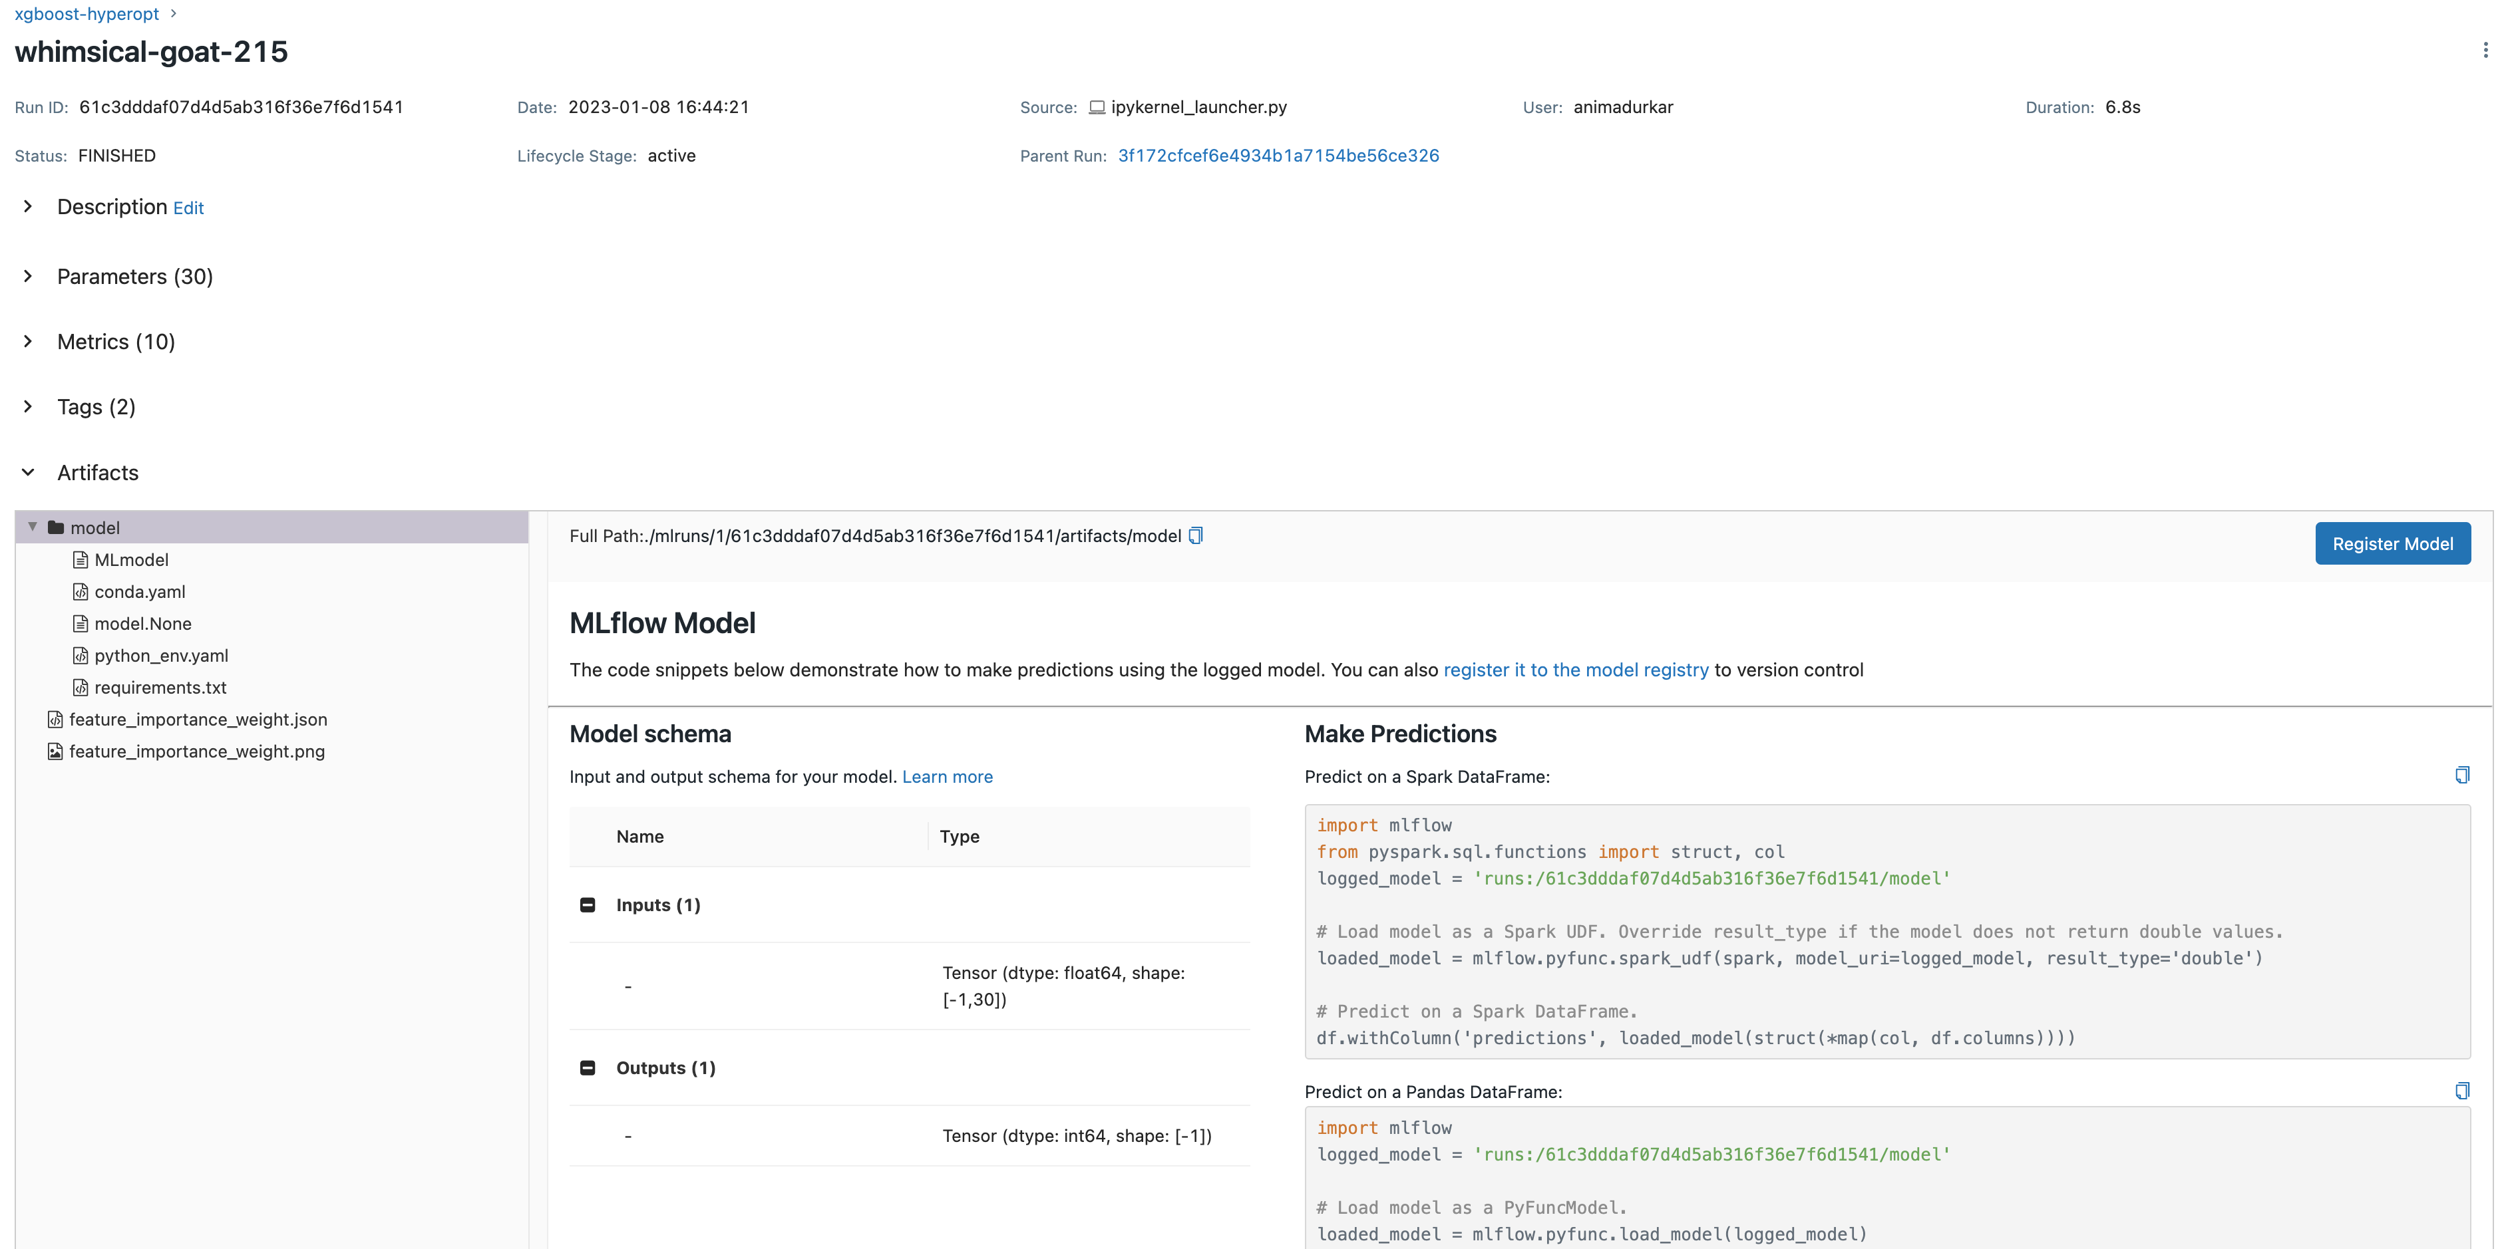Collapse the Outputs (1) schema section
2506x1249 pixels.
pos(588,1067)
